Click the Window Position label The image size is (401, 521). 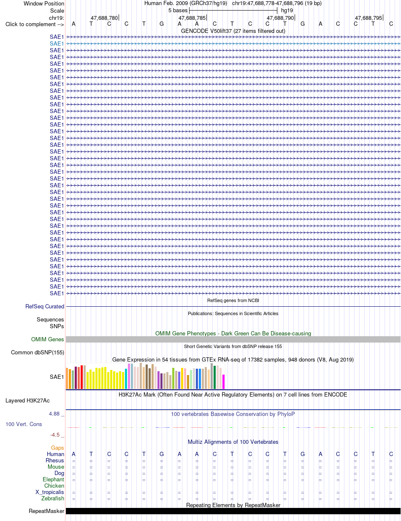click(44, 4)
